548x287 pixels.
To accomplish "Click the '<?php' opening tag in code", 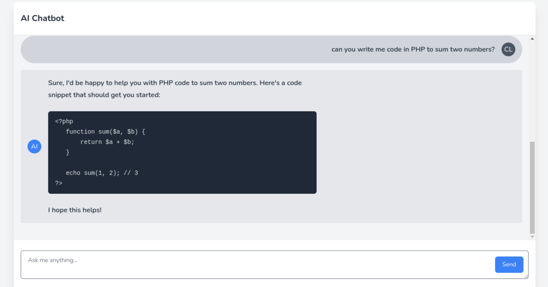I will (x=64, y=121).
